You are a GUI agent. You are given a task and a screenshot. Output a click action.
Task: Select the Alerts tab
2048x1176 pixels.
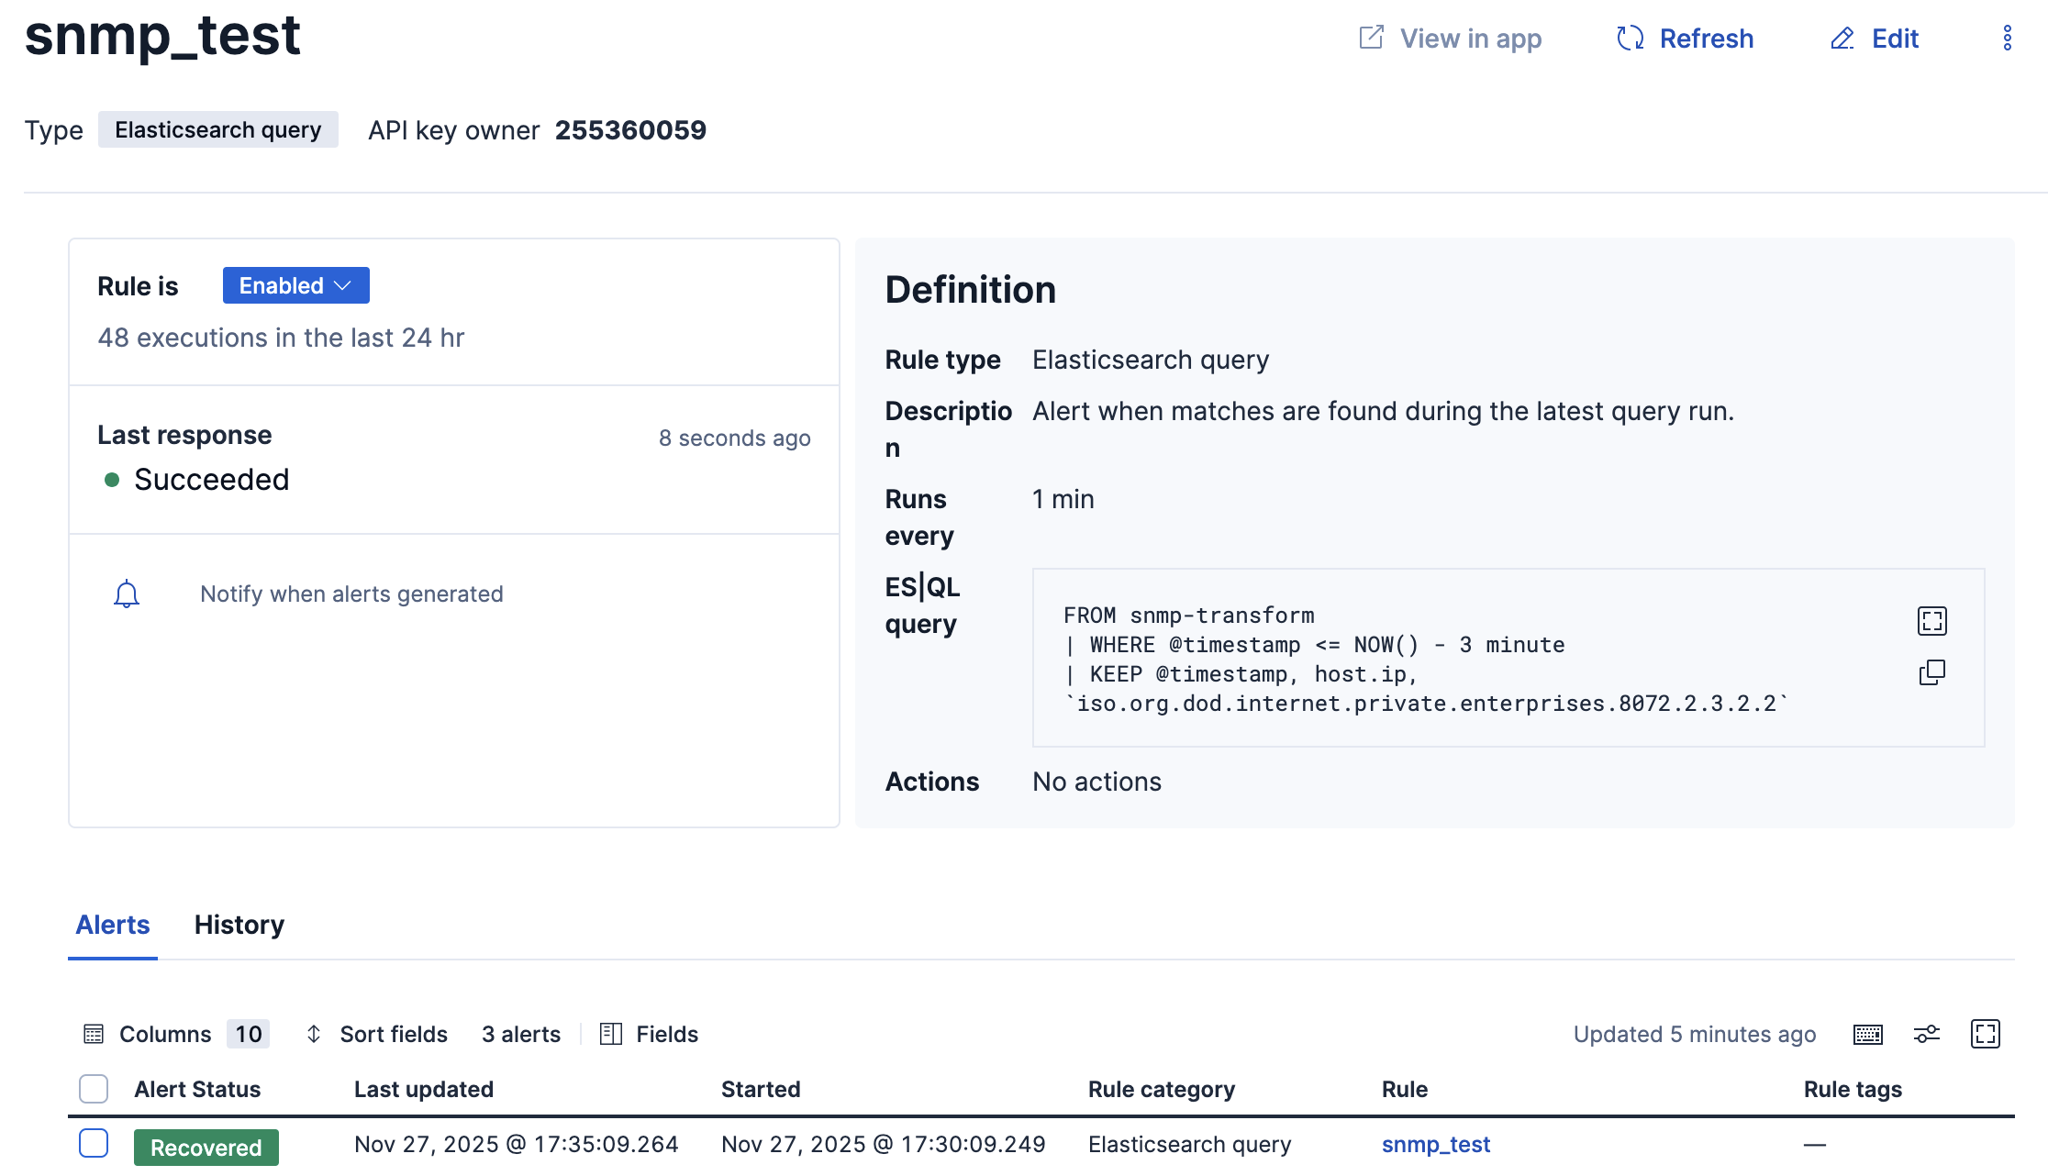(x=112, y=925)
